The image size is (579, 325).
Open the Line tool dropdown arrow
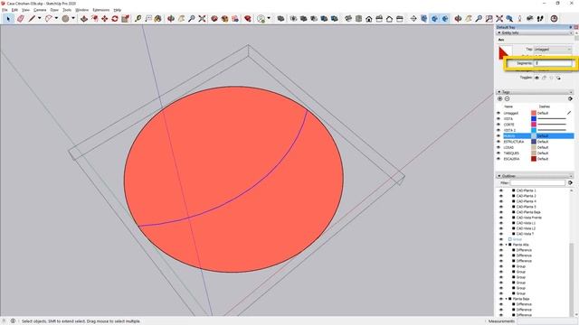(39, 18)
